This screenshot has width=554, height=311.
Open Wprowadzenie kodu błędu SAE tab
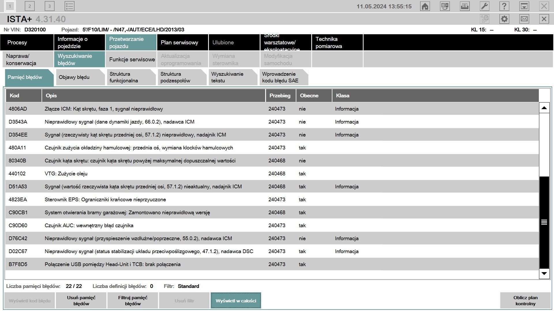click(x=284, y=77)
